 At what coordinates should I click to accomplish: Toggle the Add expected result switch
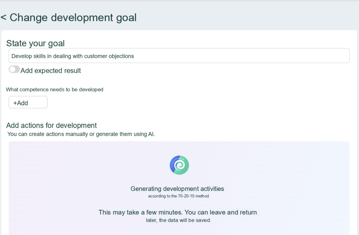14,69
